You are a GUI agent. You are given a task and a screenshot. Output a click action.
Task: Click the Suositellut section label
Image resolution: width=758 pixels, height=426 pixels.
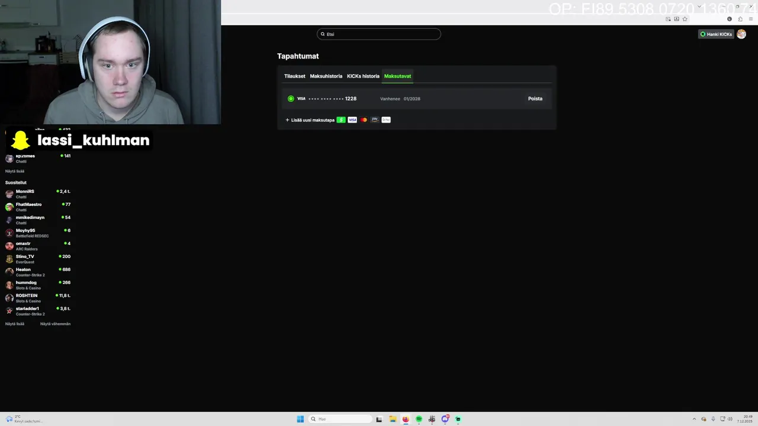pos(16,183)
